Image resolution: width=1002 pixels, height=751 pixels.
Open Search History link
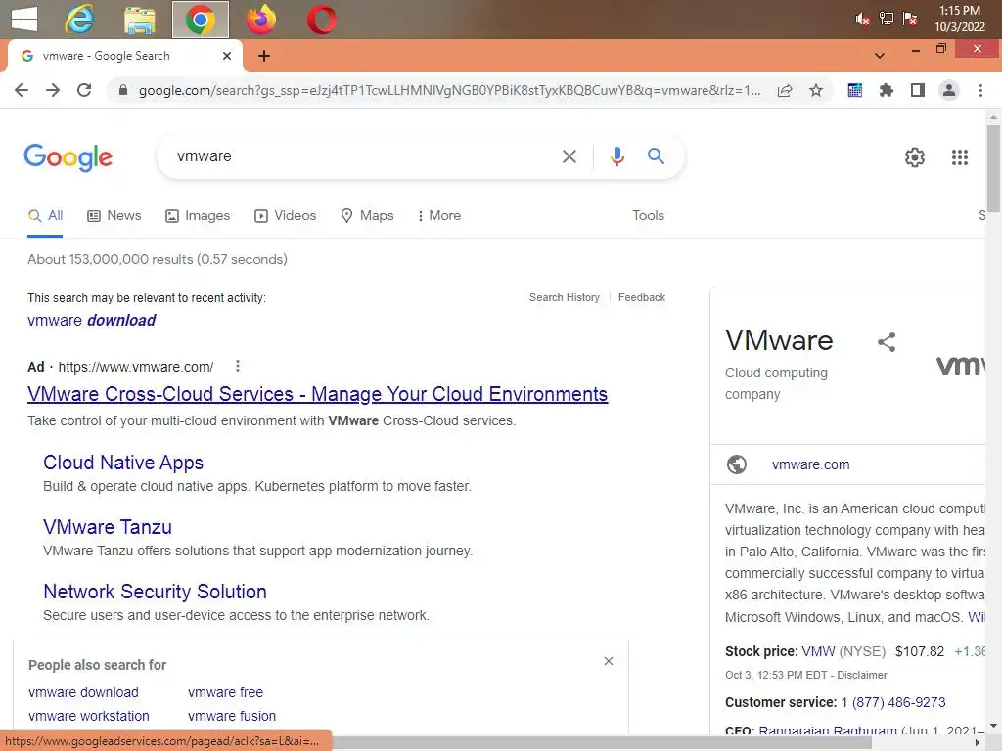565,297
